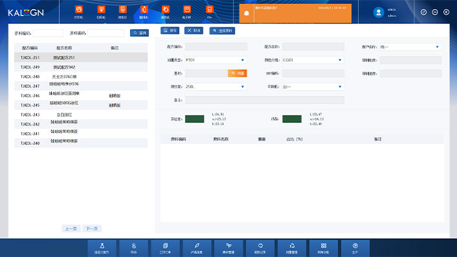This screenshot has width=457, height=257.
Task: Select formula row TJKDL-246
Action: pos(81,96)
